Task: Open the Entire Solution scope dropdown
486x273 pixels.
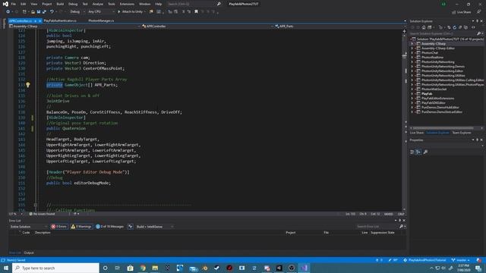Action: point(29,227)
